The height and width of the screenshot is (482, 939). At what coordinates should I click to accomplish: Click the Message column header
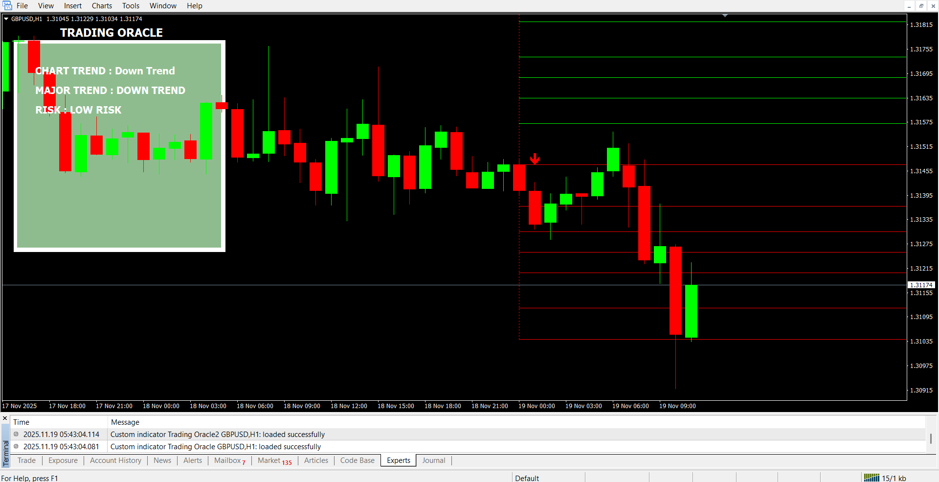[x=125, y=422]
